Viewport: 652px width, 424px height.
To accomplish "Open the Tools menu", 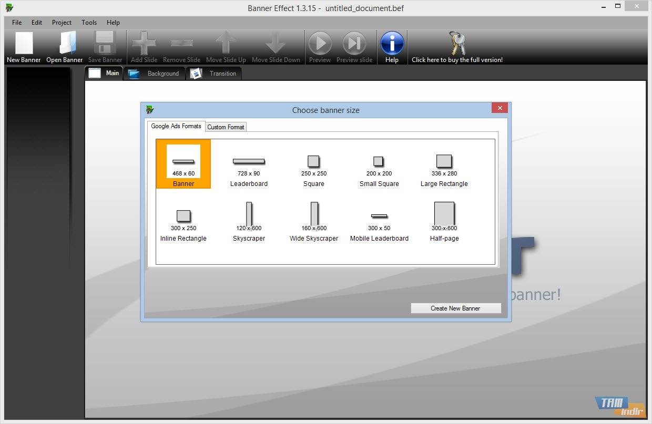I will (89, 23).
